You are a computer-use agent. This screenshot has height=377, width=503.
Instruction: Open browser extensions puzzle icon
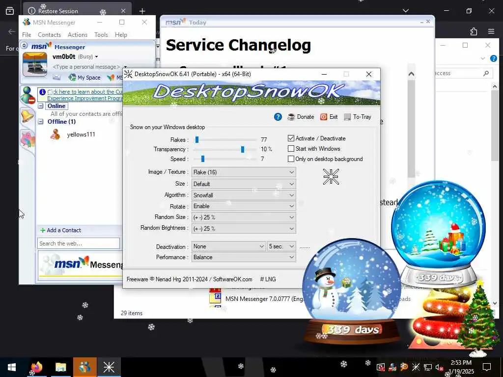click(474, 31)
